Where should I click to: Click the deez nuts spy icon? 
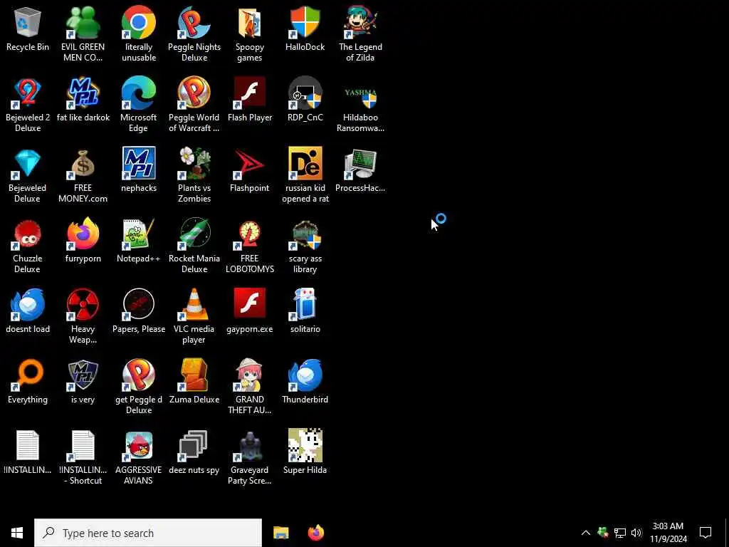tap(194, 446)
